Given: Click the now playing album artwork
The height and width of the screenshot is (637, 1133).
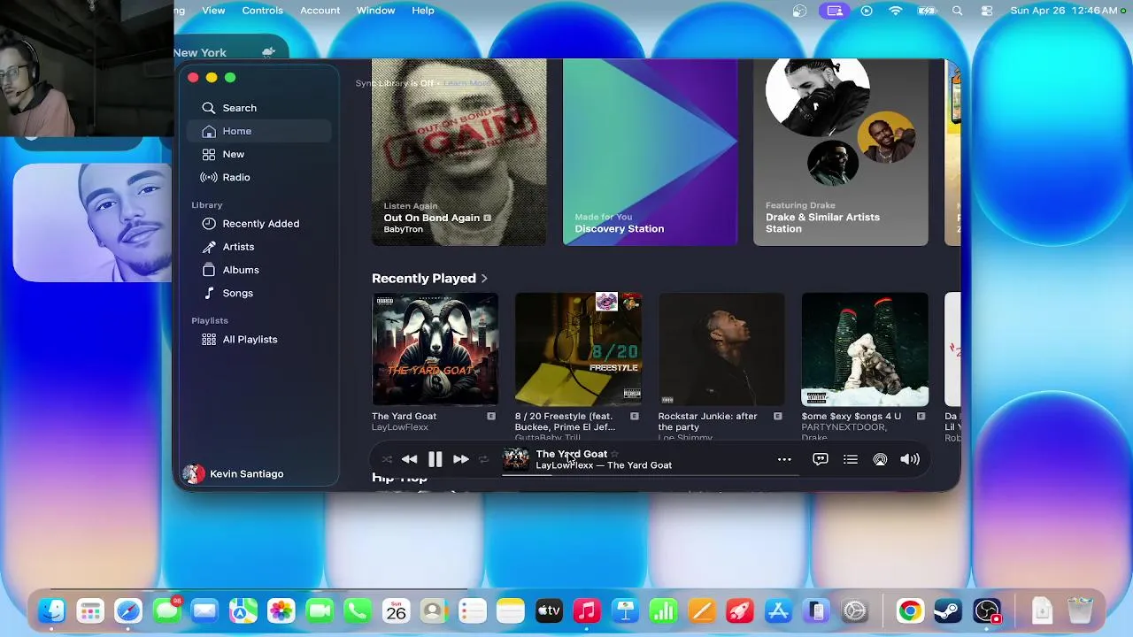Looking at the screenshot, I should coord(516,459).
